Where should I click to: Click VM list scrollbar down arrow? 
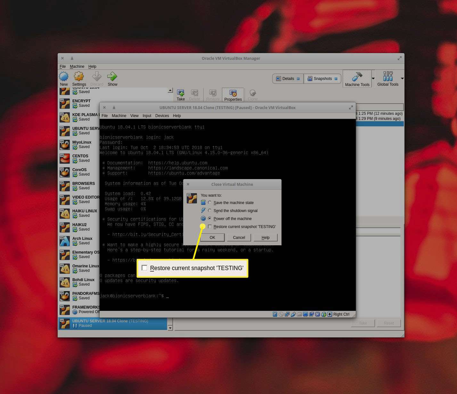pos(170,328)
